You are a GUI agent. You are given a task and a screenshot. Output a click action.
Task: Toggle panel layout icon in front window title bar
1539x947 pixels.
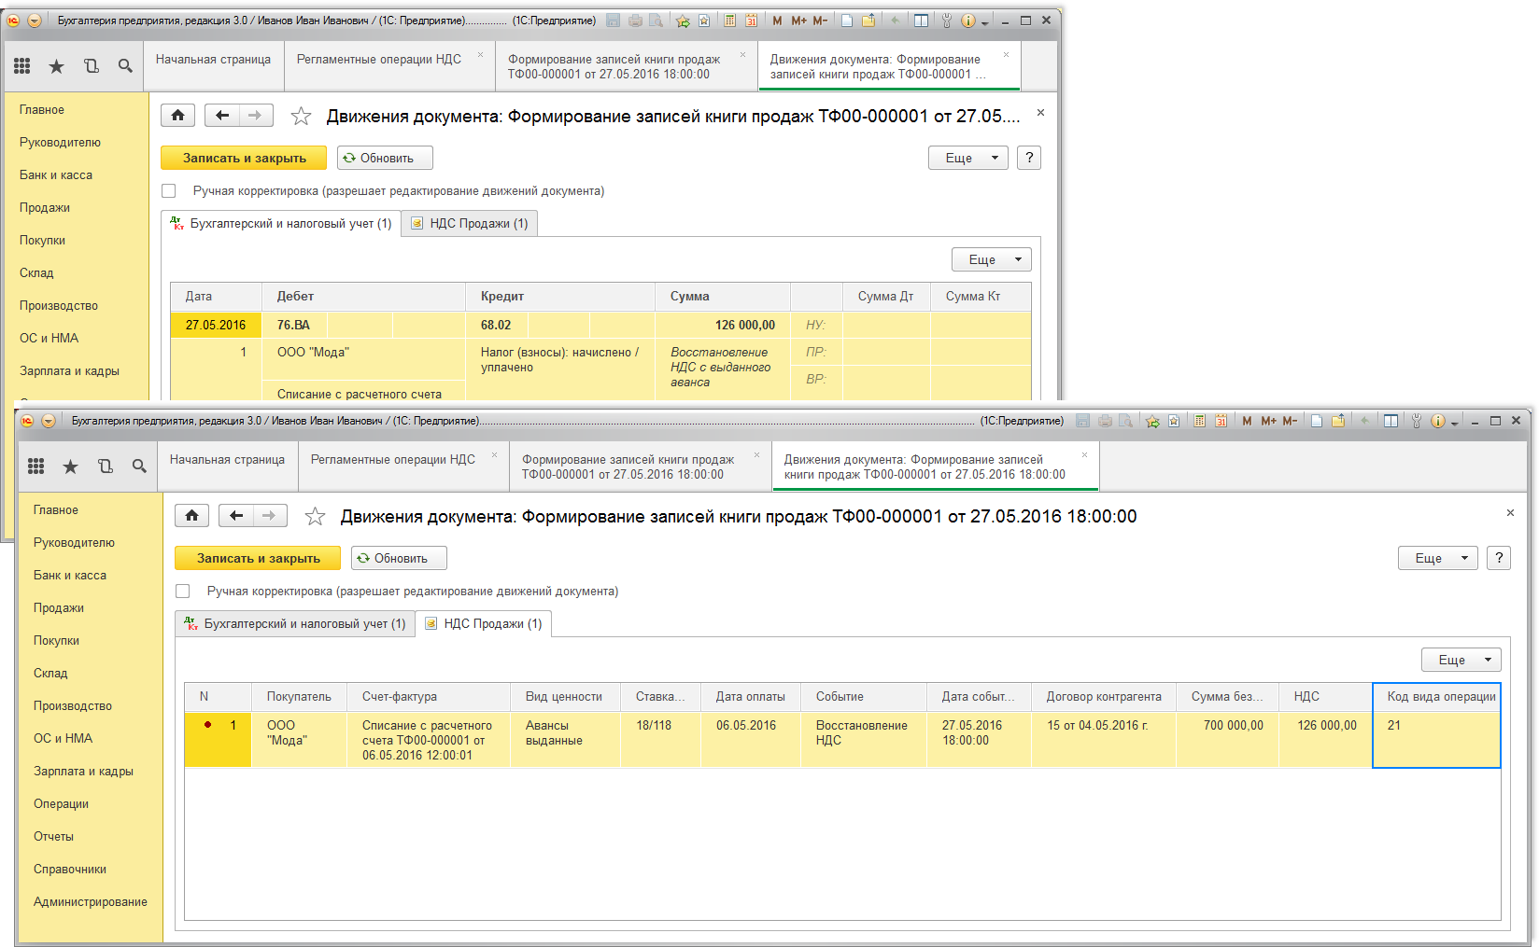point(1391,421)
